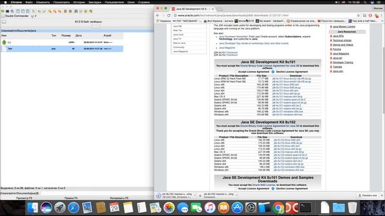Viewport: 385px width, 216px height.
Task: Reload the Oracle page in Chrome
Action: point(169,15)
